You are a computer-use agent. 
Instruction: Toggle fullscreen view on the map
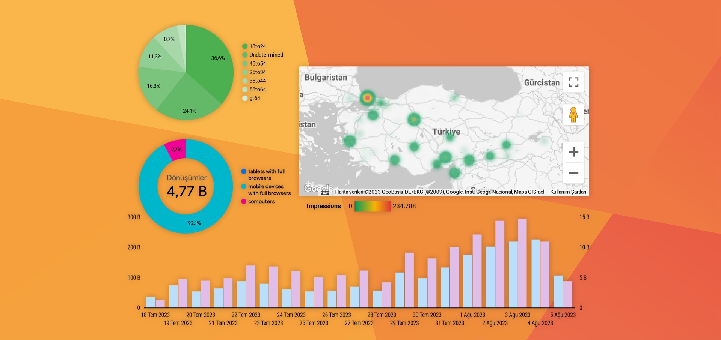pos(573,82)
